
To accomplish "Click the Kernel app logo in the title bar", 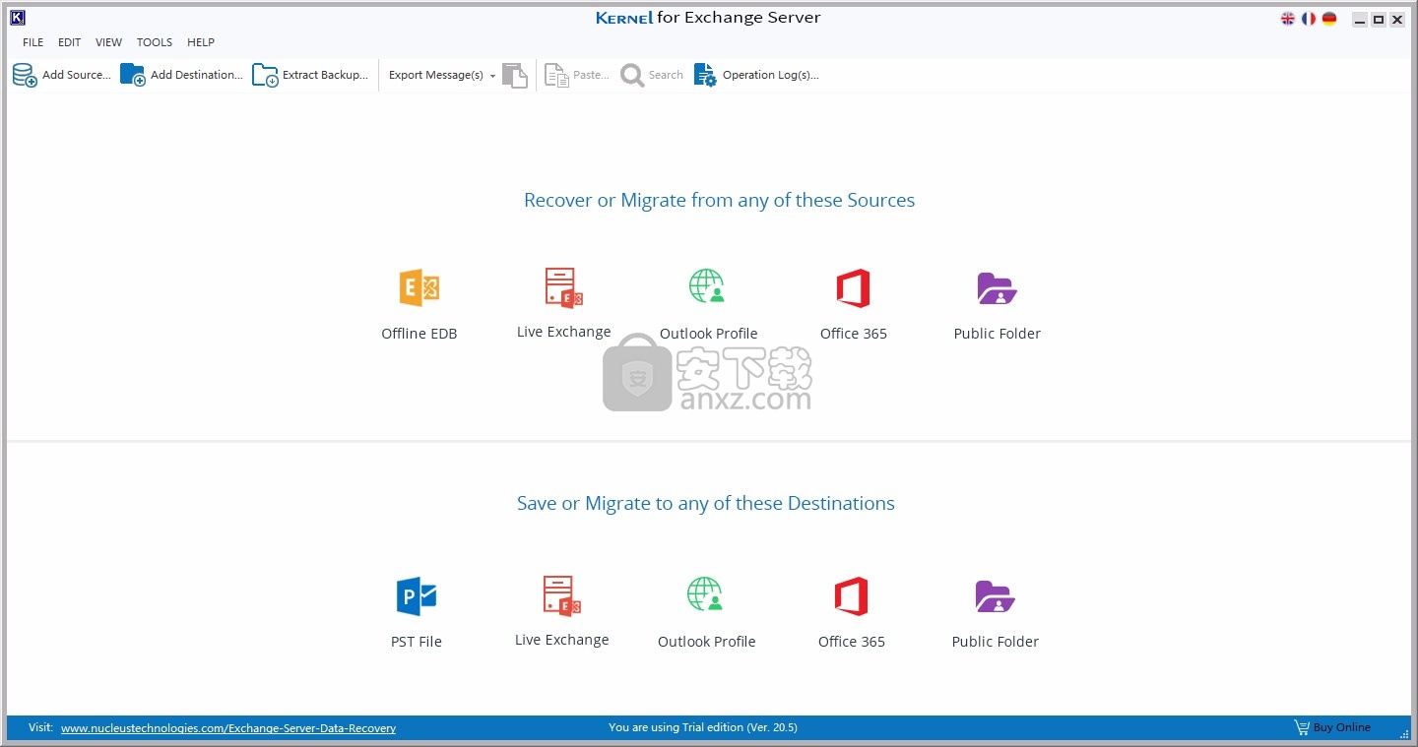I will [x=17, y=18].
